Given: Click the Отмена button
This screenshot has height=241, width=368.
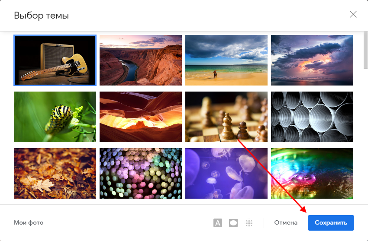Looking at the screenshot, I should [x=286, y=223].
